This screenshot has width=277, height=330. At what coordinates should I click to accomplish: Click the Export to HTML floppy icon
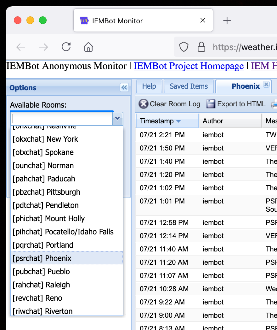[x=211, y=104]
